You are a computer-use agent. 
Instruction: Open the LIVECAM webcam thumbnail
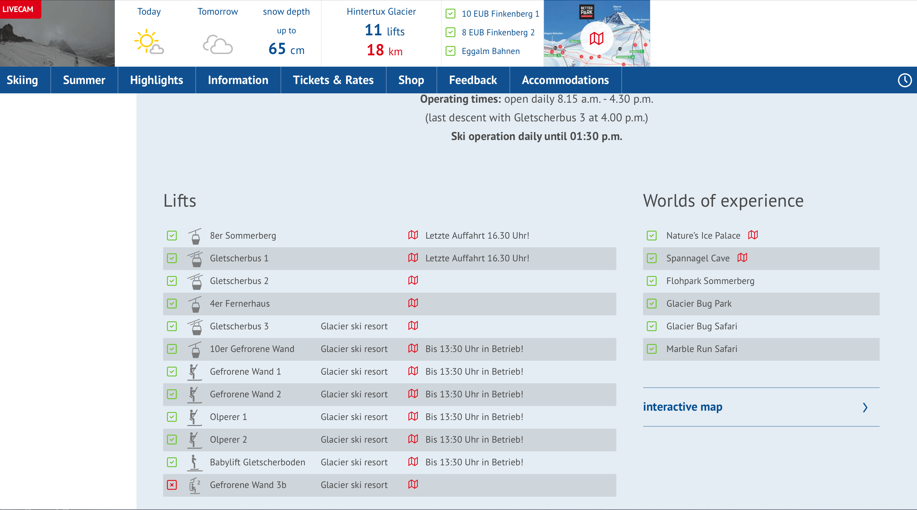(x=57, y=33)
